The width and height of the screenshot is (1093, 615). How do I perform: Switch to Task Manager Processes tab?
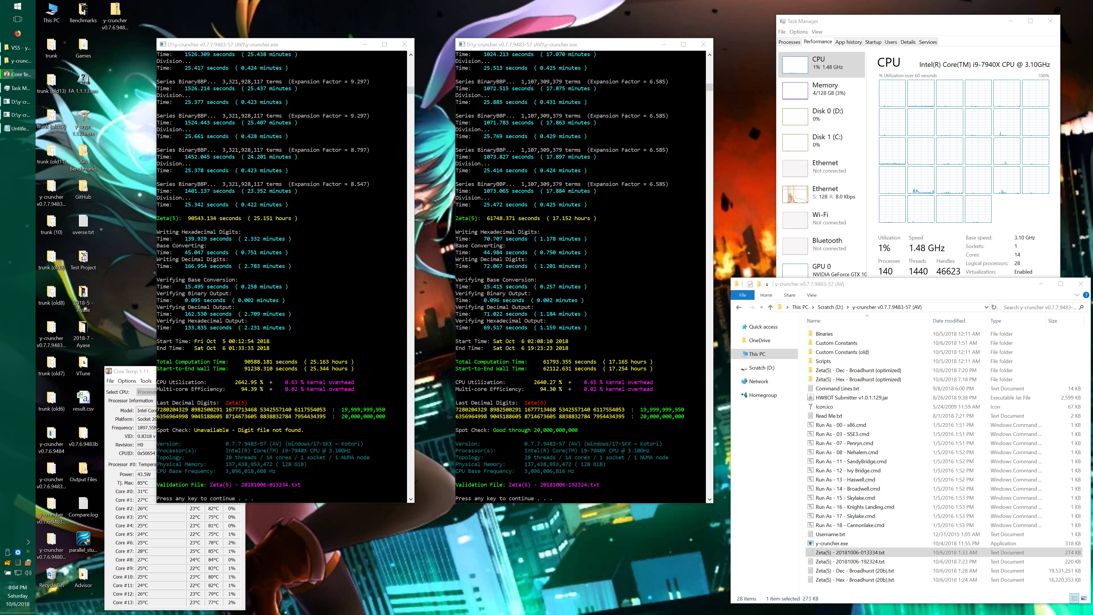point(789,42)
